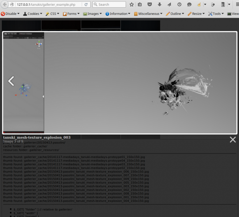Open the Forms menu
Viewport: 239px width, 217px height.
[x=71, y=14]
